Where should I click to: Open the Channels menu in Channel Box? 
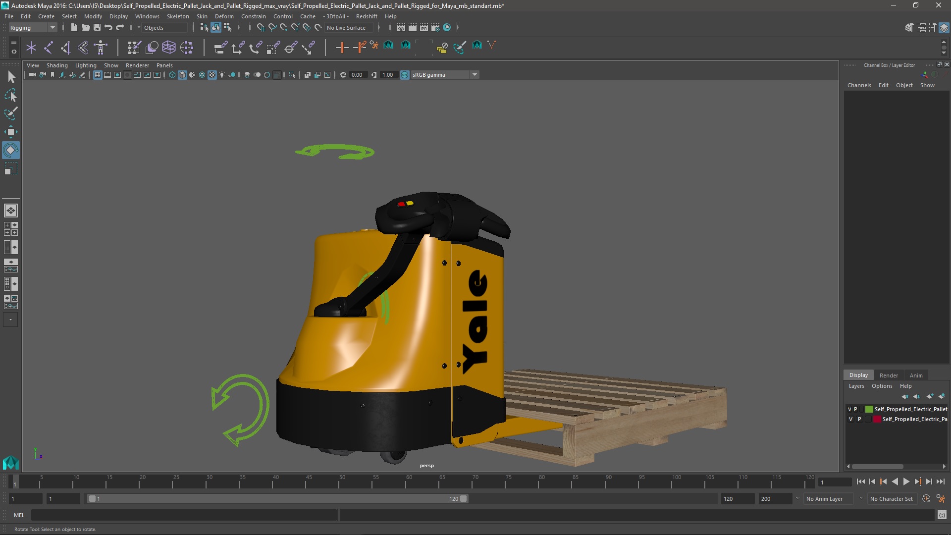click(x=859, y=85)
